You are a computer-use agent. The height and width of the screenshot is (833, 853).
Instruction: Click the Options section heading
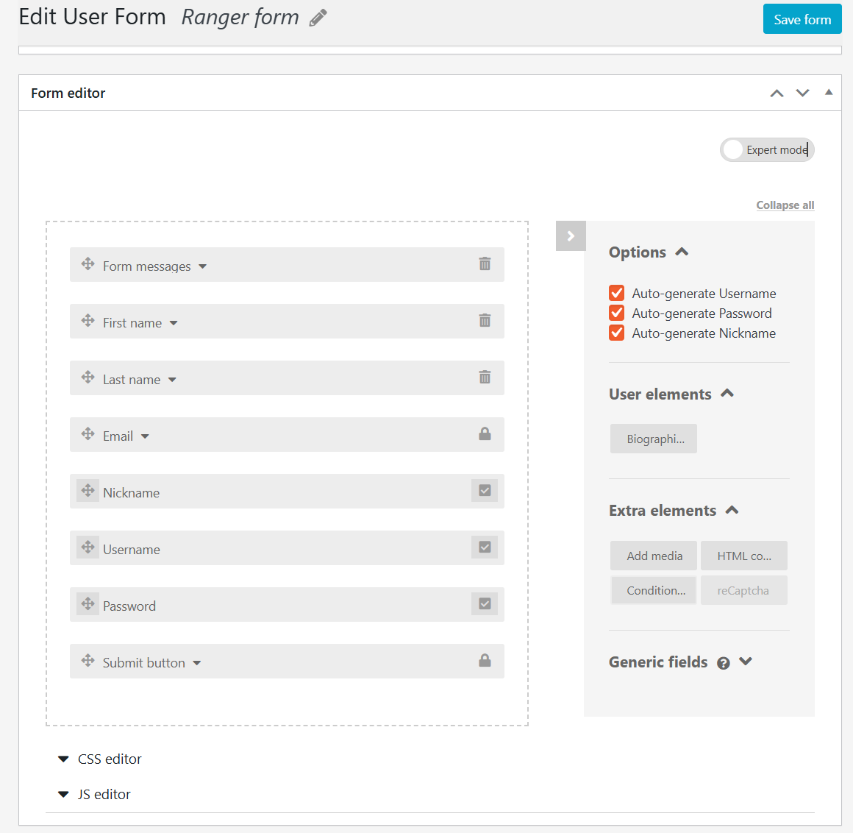pos(637,252)
